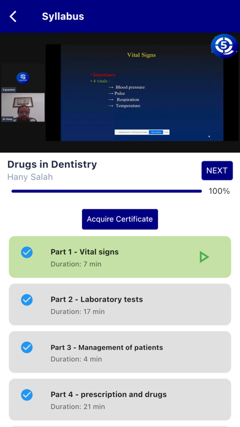Click the Syllabus header title

pyautogui.click(x=63, y=17)
